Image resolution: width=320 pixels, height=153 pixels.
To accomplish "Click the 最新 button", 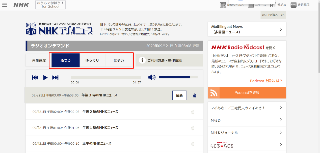I will [x=179, y=95].
